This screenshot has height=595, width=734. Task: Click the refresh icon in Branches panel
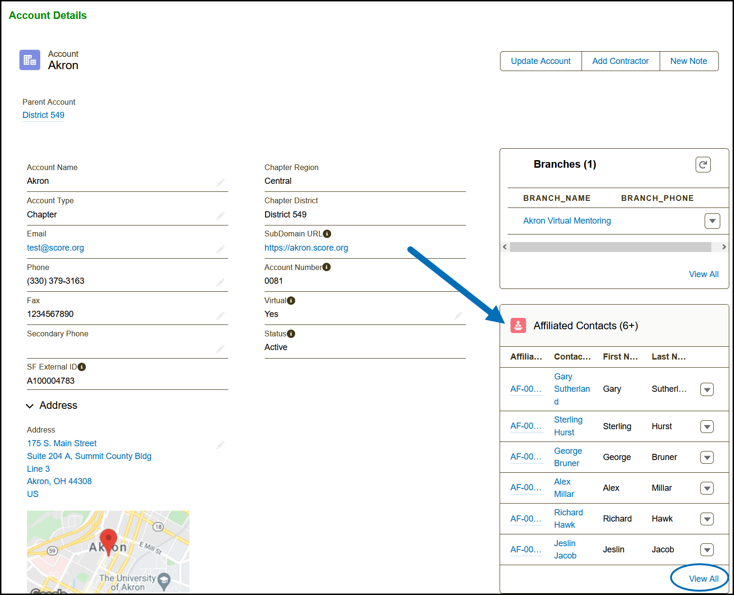coord(703,165)
